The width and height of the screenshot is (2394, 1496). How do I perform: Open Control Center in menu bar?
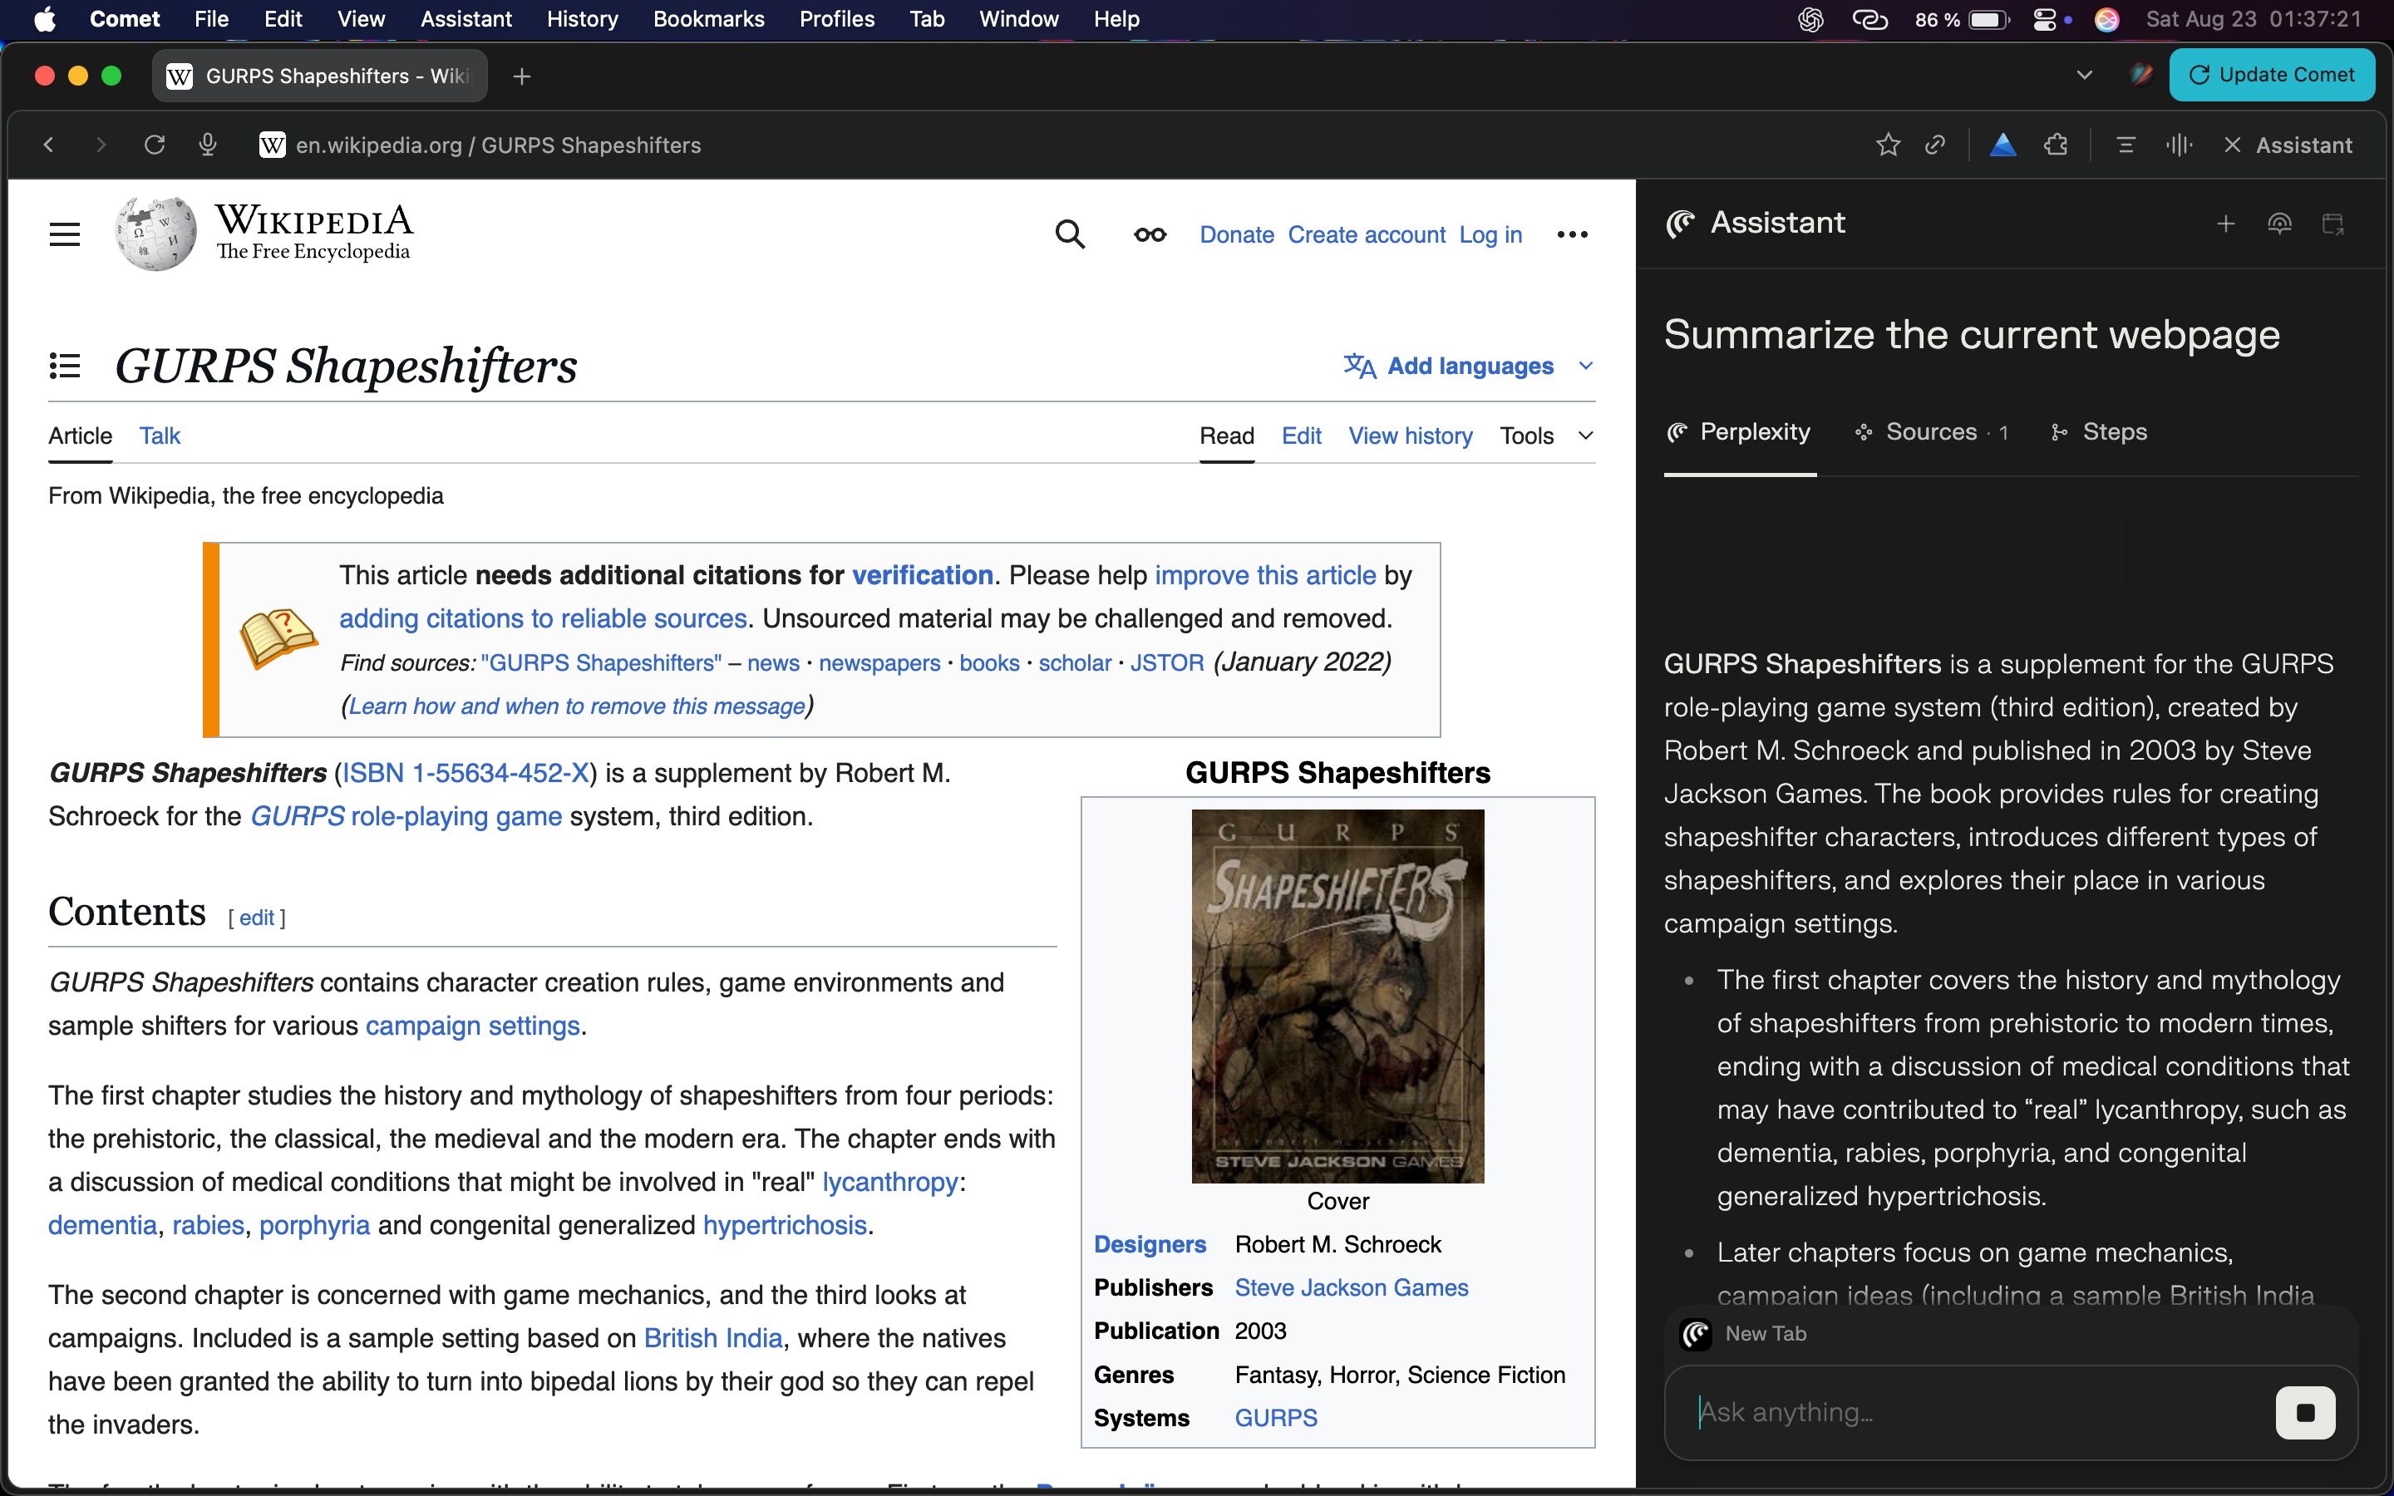pyautogui.click(x=2047, y=19)
